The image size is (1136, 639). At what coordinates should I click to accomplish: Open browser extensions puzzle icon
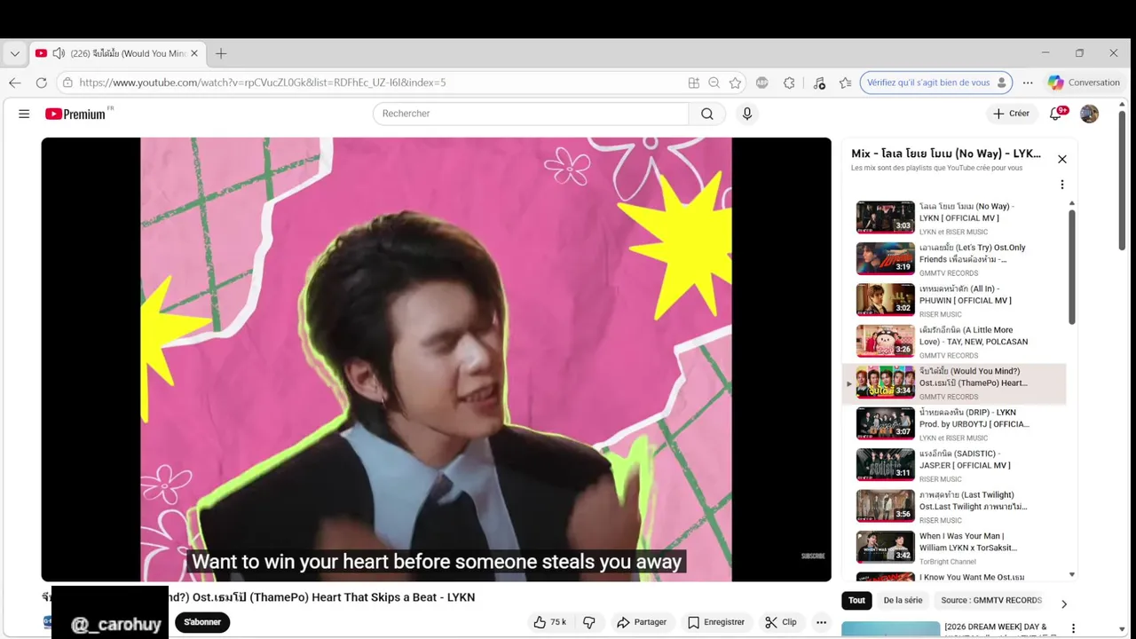[x=789, y=83]
